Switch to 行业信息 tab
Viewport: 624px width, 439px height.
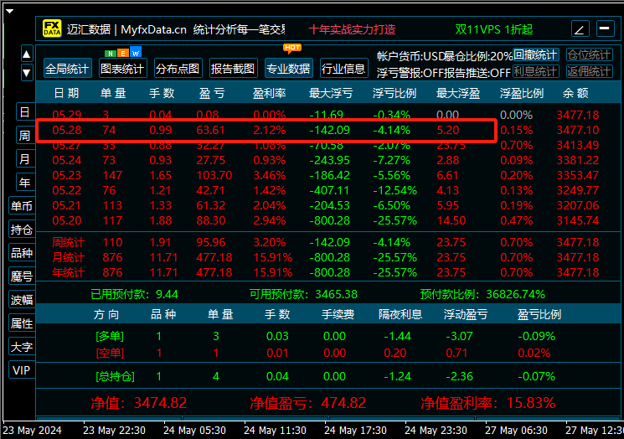coord(344,69)
